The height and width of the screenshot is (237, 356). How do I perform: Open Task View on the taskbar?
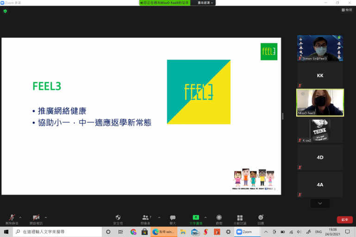click(120, 232)
